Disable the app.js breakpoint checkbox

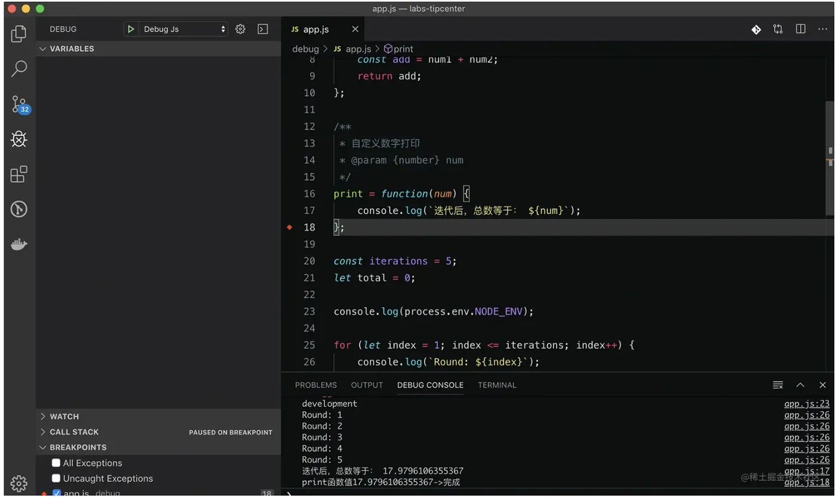(57, 493)
